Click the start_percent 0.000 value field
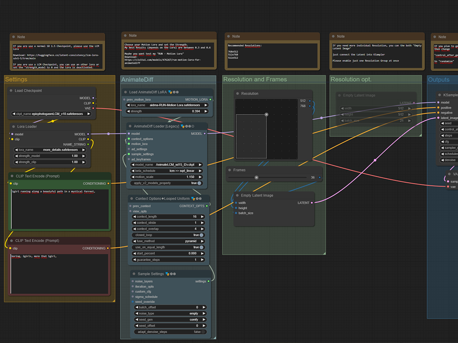 (168, 254)
